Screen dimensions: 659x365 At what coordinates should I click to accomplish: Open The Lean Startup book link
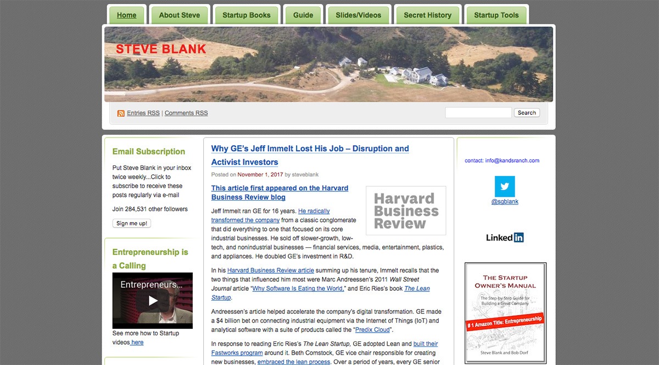click(x=321, y=293)
